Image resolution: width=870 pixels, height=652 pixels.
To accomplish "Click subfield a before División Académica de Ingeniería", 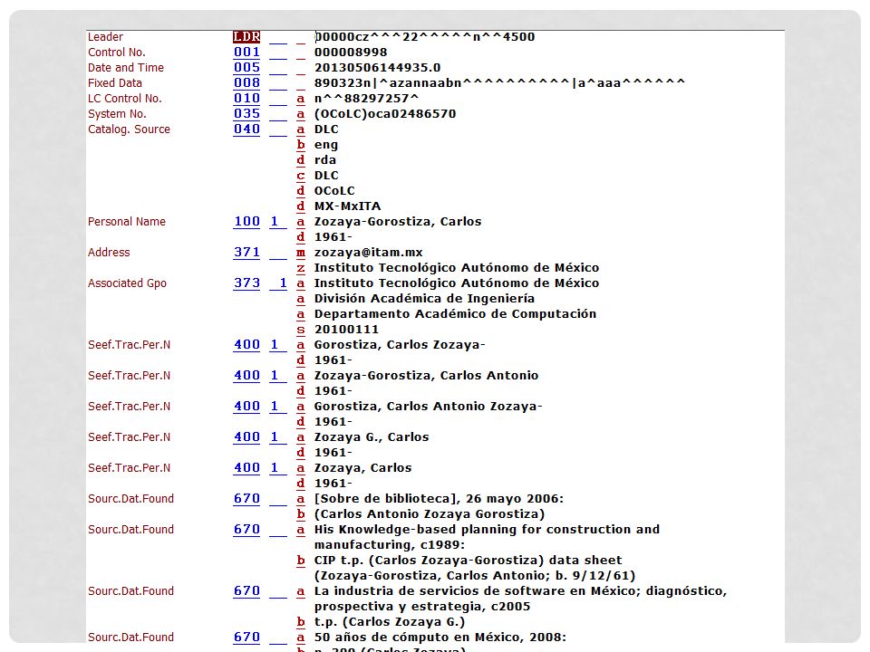I will tap(300, 299).
